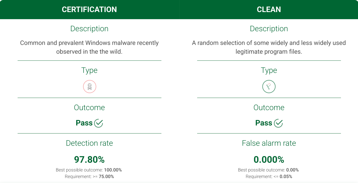Viewport: 358px width, 183px height.
Task: Click the Requirement <= 0.05% text
Action: (269, 176)
